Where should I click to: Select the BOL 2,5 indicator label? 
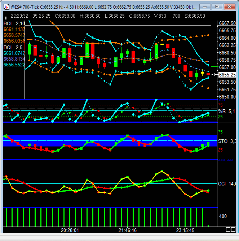tap(11, 47)
